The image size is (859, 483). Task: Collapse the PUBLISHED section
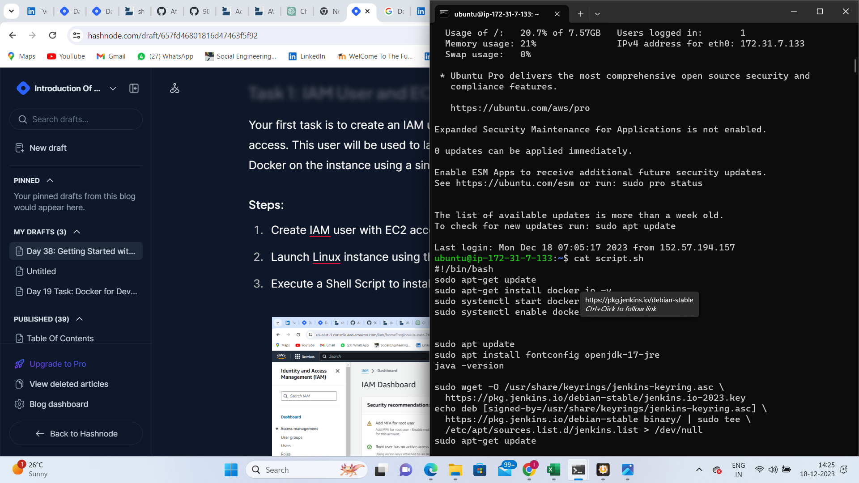click(x=80, y=319)
